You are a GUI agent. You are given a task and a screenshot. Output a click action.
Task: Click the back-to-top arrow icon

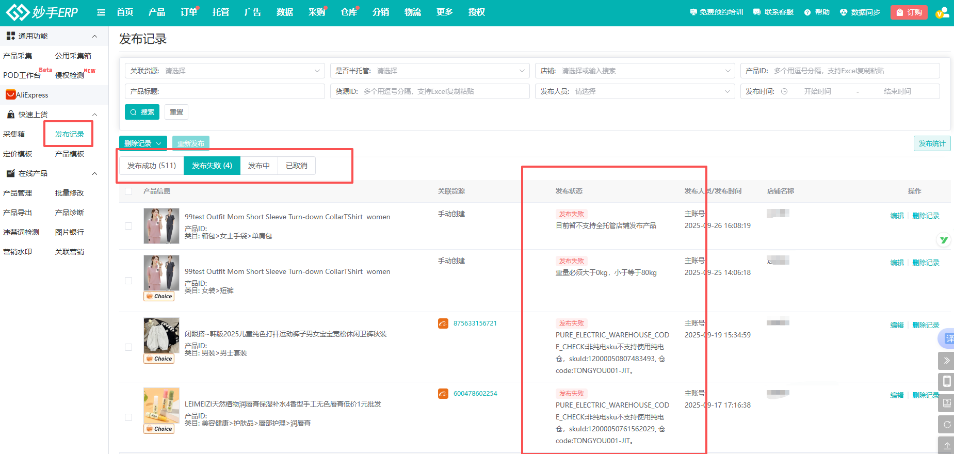click(946, 445)
